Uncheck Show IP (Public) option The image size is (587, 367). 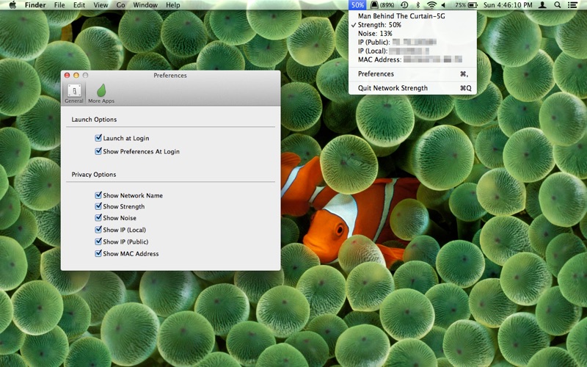[x=98, y=241]
